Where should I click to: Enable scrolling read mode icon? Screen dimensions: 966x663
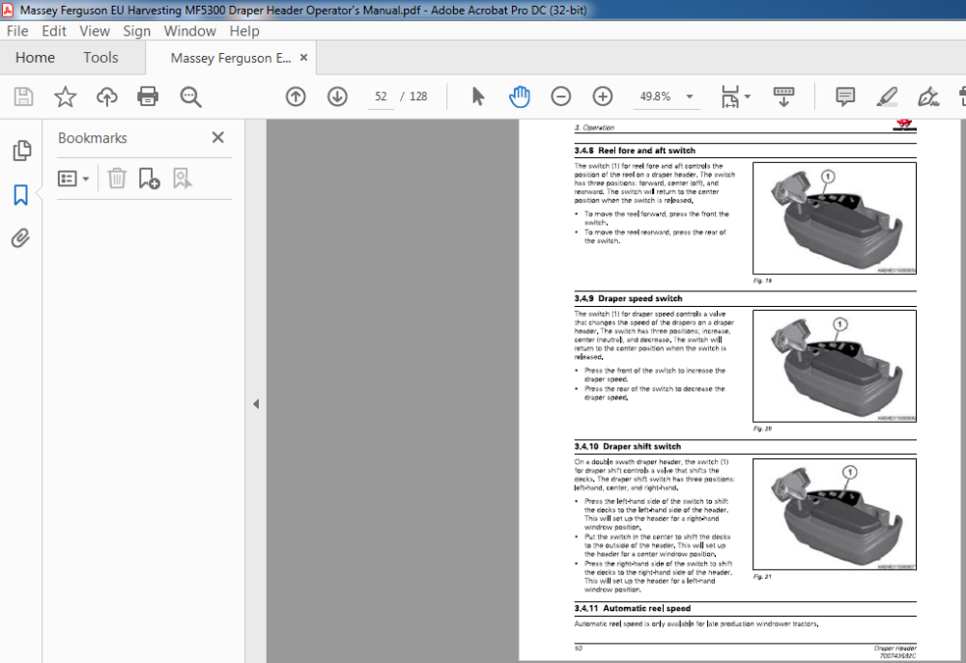(x=783, y=97)
